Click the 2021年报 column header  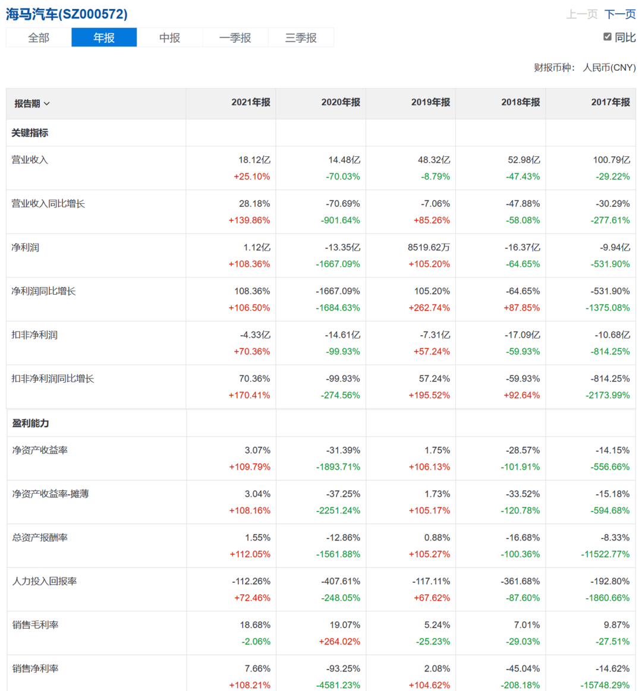coord(250,103)
